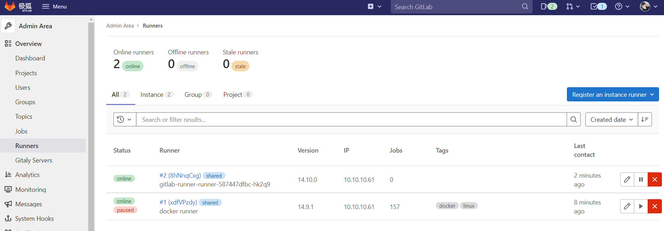Click the Admin Area wrench icon
The image size is (664, 231).
(x=8, y=26)
